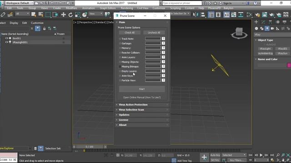This screenshot has height=163, width=291.
Task: Click the Check All button
Action: click(x=130, y=33)
